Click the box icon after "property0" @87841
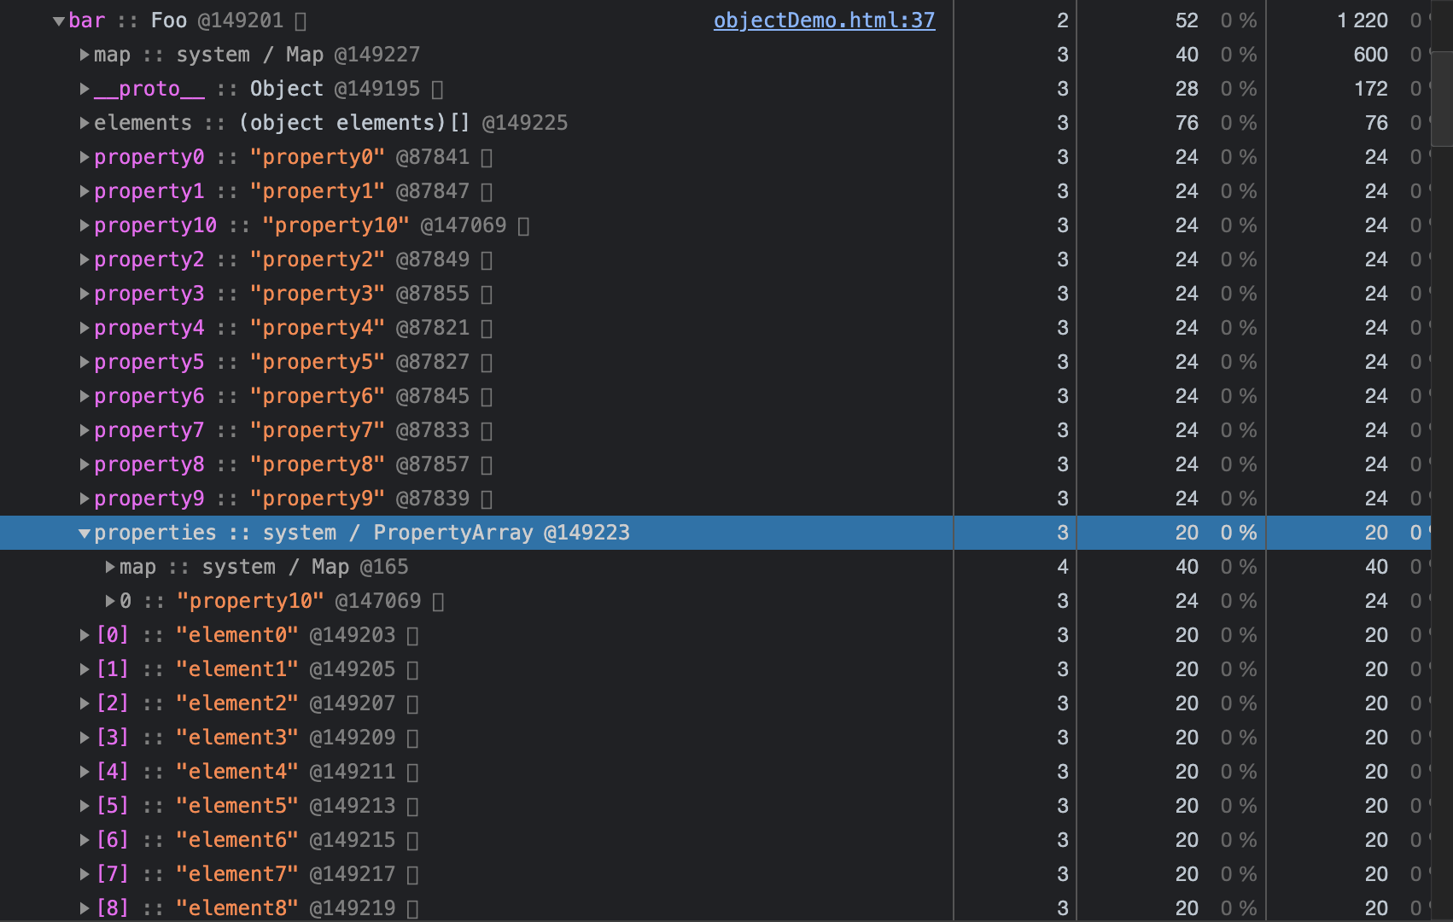1453x922 pixels. point(487,157)
